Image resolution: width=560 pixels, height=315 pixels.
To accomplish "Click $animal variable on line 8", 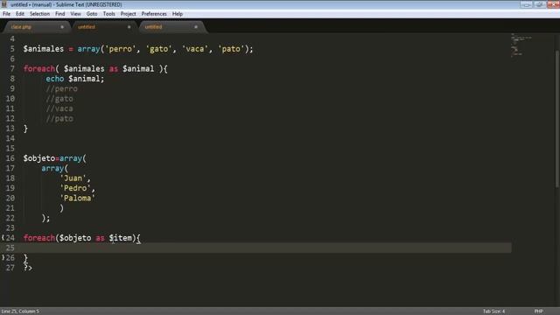I will 84,79.
